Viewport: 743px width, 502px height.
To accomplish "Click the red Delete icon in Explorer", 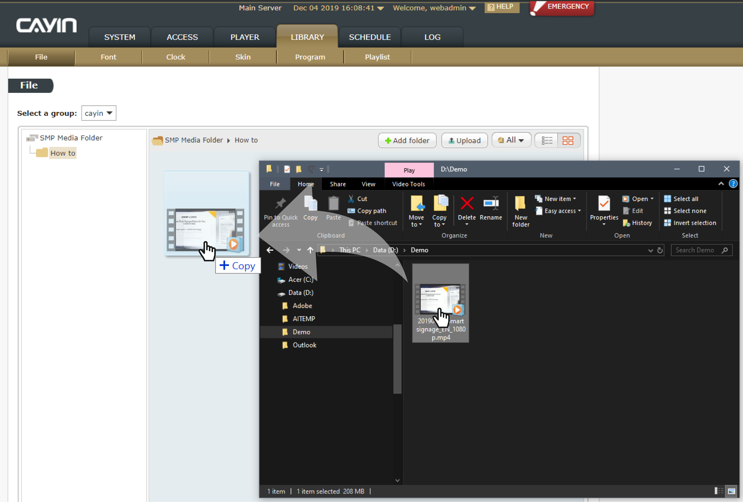I will (x=467, y=203).
